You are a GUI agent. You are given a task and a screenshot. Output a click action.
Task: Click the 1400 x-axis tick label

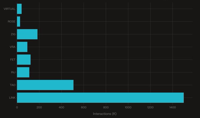click(x=172, y=107)
